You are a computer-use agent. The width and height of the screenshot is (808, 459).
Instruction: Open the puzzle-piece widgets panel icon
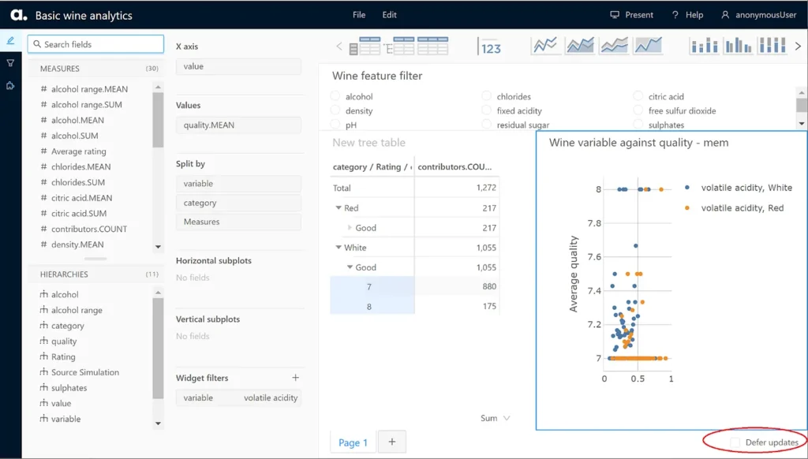click(10, 85)
